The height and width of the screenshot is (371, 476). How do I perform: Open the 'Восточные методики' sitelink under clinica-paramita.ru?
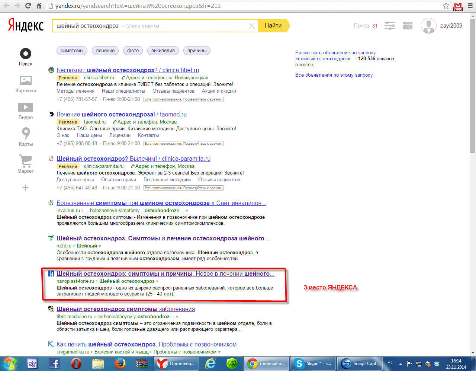[167, 179]
